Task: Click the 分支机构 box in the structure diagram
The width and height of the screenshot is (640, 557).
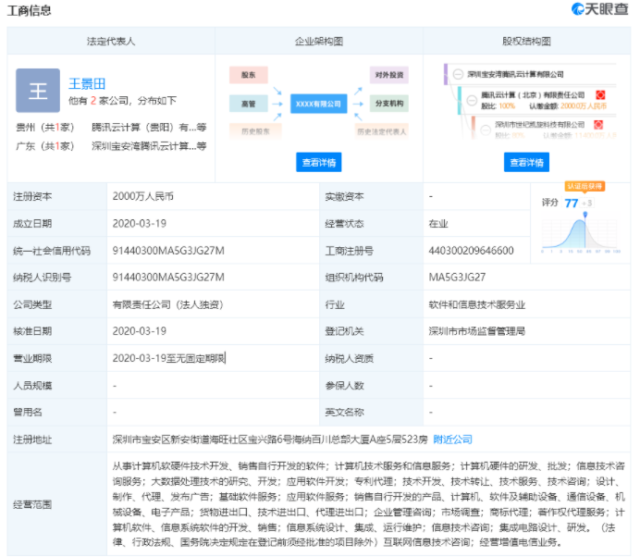Action: [x=389, y=104]
